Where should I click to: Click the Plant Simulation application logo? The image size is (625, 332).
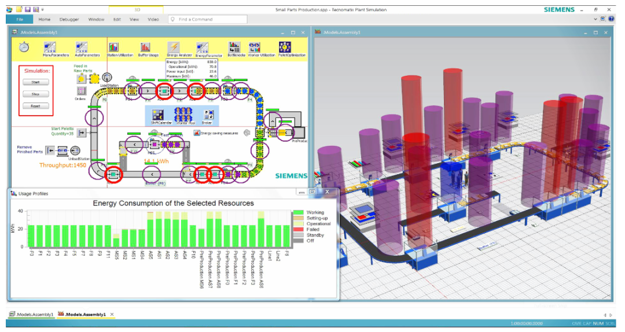tap(9, 9)
